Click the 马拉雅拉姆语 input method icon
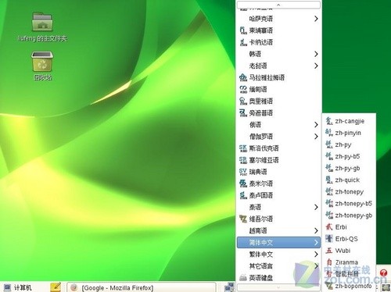Viewport: 391px width, 292px height. coord(243,77)
